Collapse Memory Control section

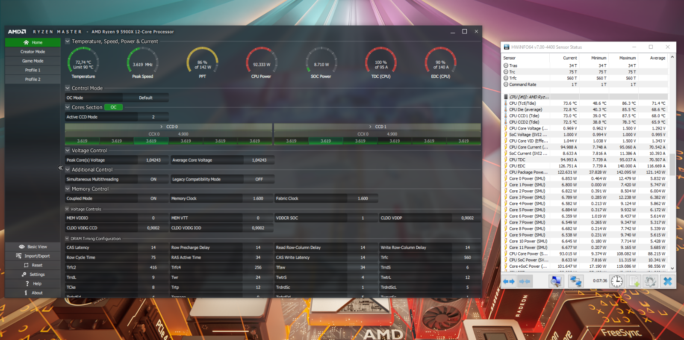68,189
